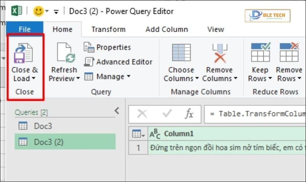Switch to the Transform tab
Viewport: 306px width, 182px height.
coord(108,29)
